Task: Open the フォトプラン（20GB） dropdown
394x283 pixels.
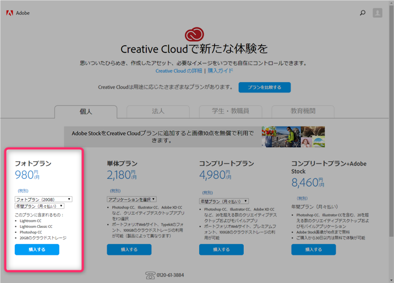Action: click(x=43, y=199)
